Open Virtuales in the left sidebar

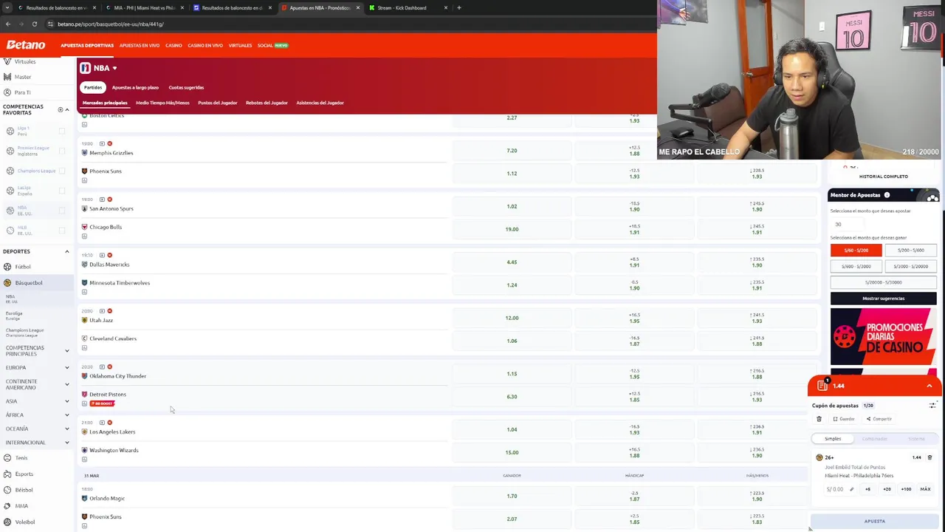tap(24, 61)
